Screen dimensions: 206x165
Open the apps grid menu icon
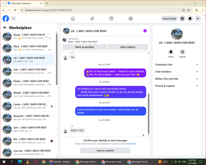182,19
